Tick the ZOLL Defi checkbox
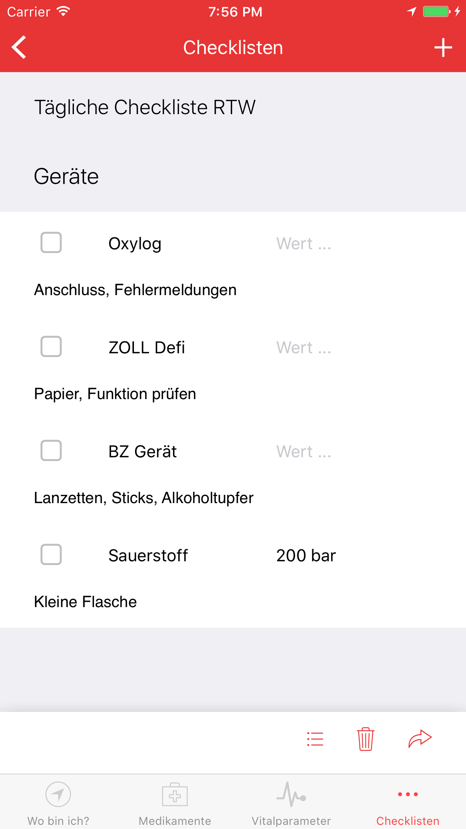The image size is (466, 829). pyautogui.click(x=51, y=347)
